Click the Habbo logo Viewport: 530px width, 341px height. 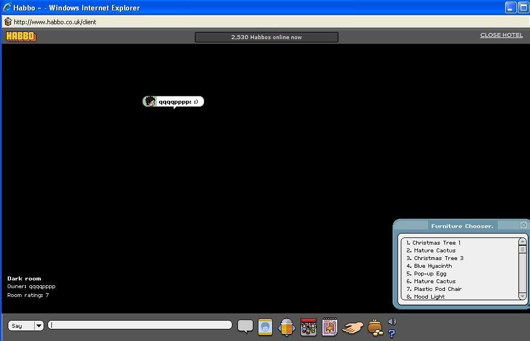click(21, 36)
